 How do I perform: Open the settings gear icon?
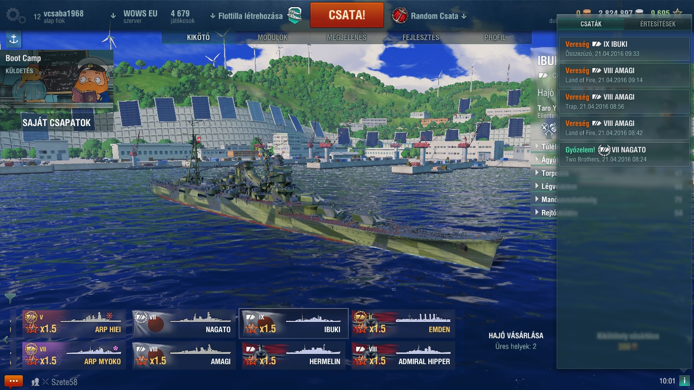pyautogui.click(x=15, y=16)
